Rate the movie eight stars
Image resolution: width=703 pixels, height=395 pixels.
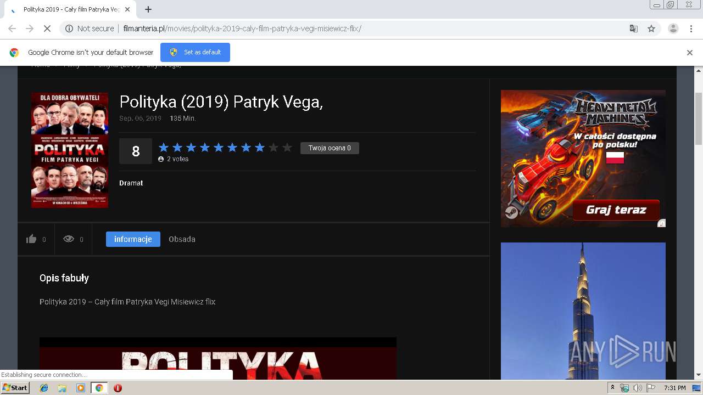coord(259,148)
